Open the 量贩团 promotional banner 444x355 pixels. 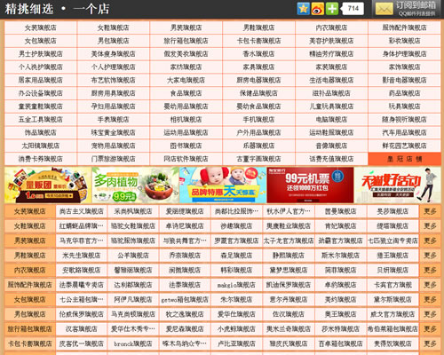pyautogui.click(x=48, y=185)
